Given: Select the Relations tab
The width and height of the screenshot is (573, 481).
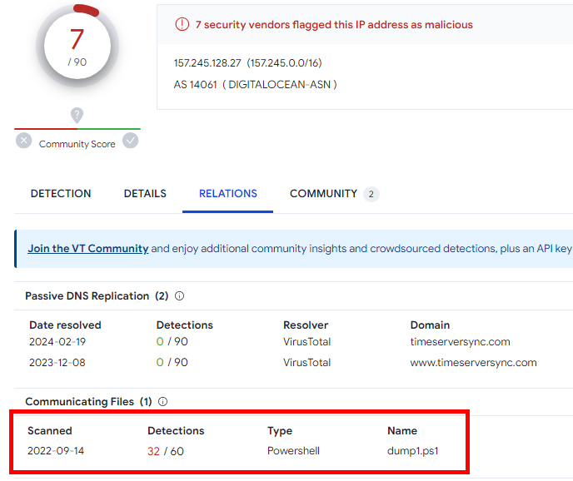Looking at the screenshot, I should tap(228, 194).
